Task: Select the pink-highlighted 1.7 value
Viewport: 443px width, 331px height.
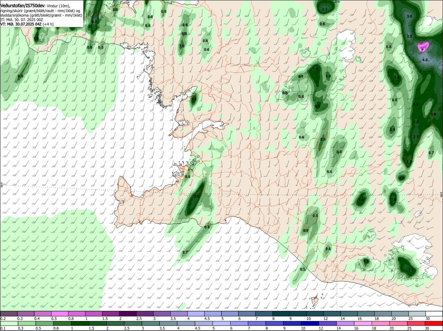Action: tap(422, 50)
